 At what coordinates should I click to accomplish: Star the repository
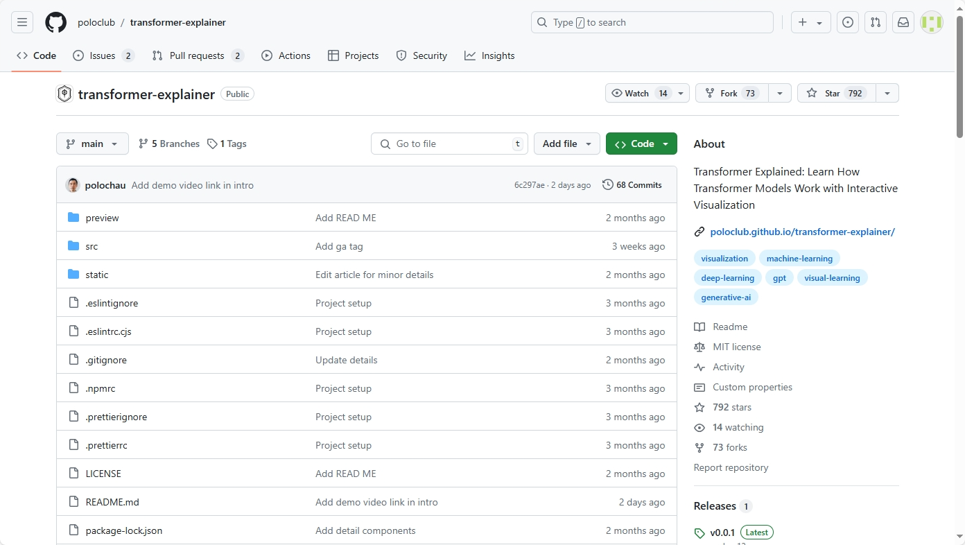coord(837,94)
